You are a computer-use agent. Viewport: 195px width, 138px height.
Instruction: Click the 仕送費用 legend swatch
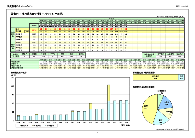pos(20,125)
